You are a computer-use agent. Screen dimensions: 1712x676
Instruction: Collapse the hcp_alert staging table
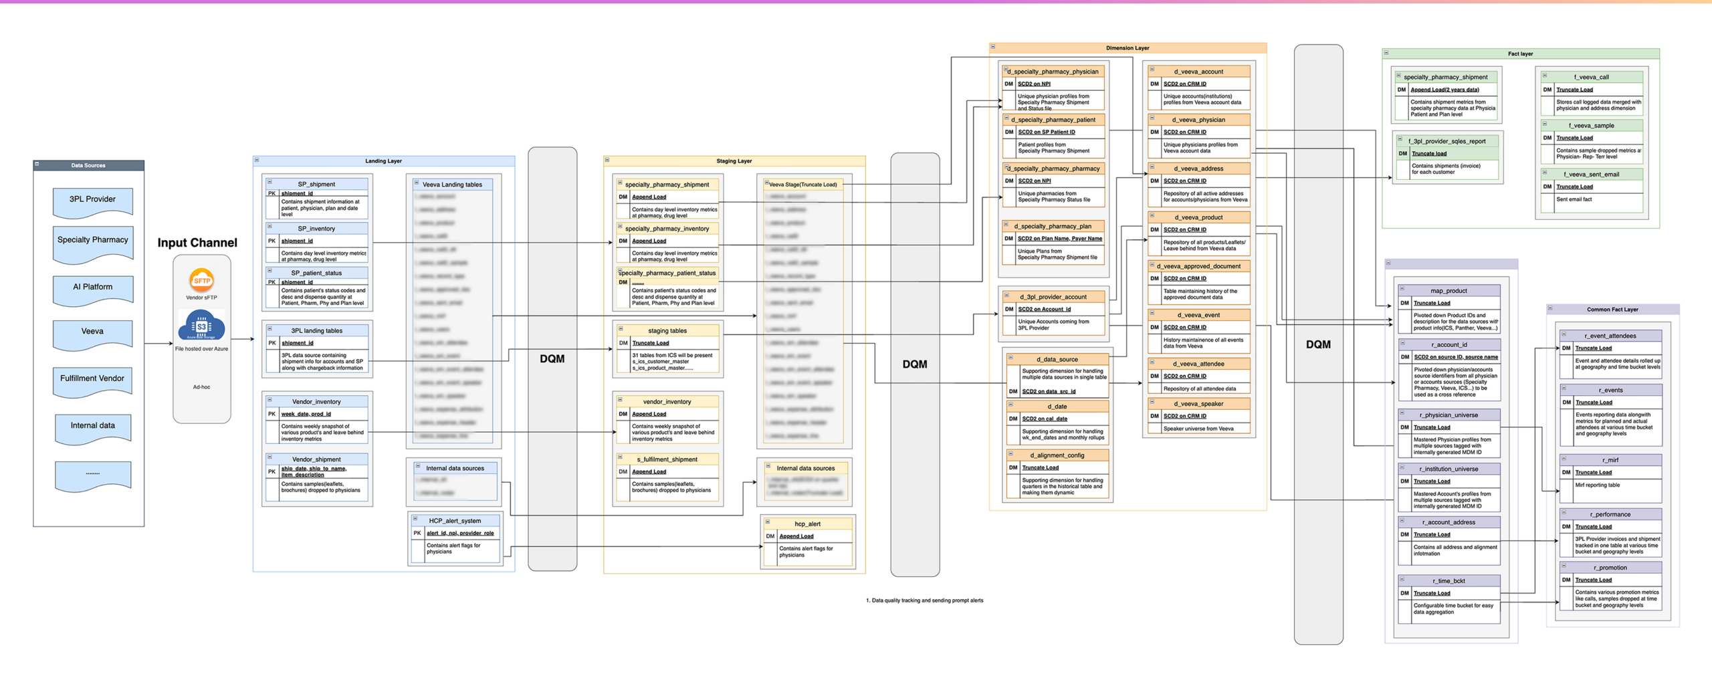pos(768,522)
